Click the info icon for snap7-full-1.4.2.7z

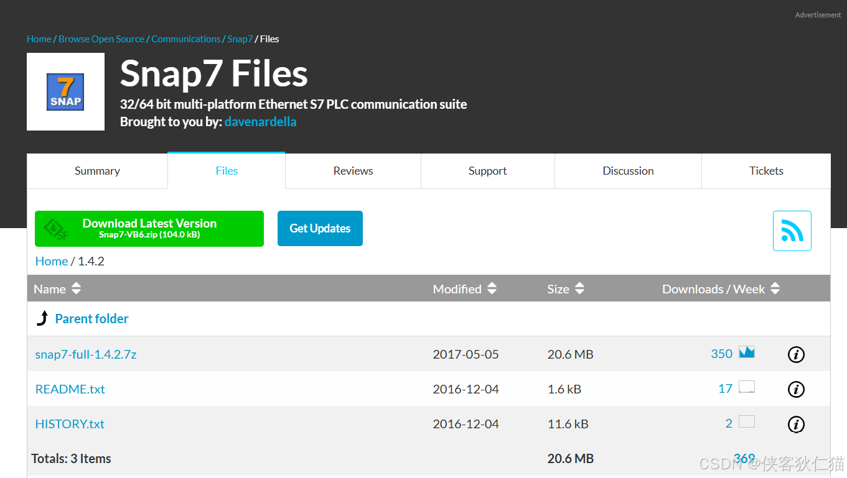click(796, 354)
